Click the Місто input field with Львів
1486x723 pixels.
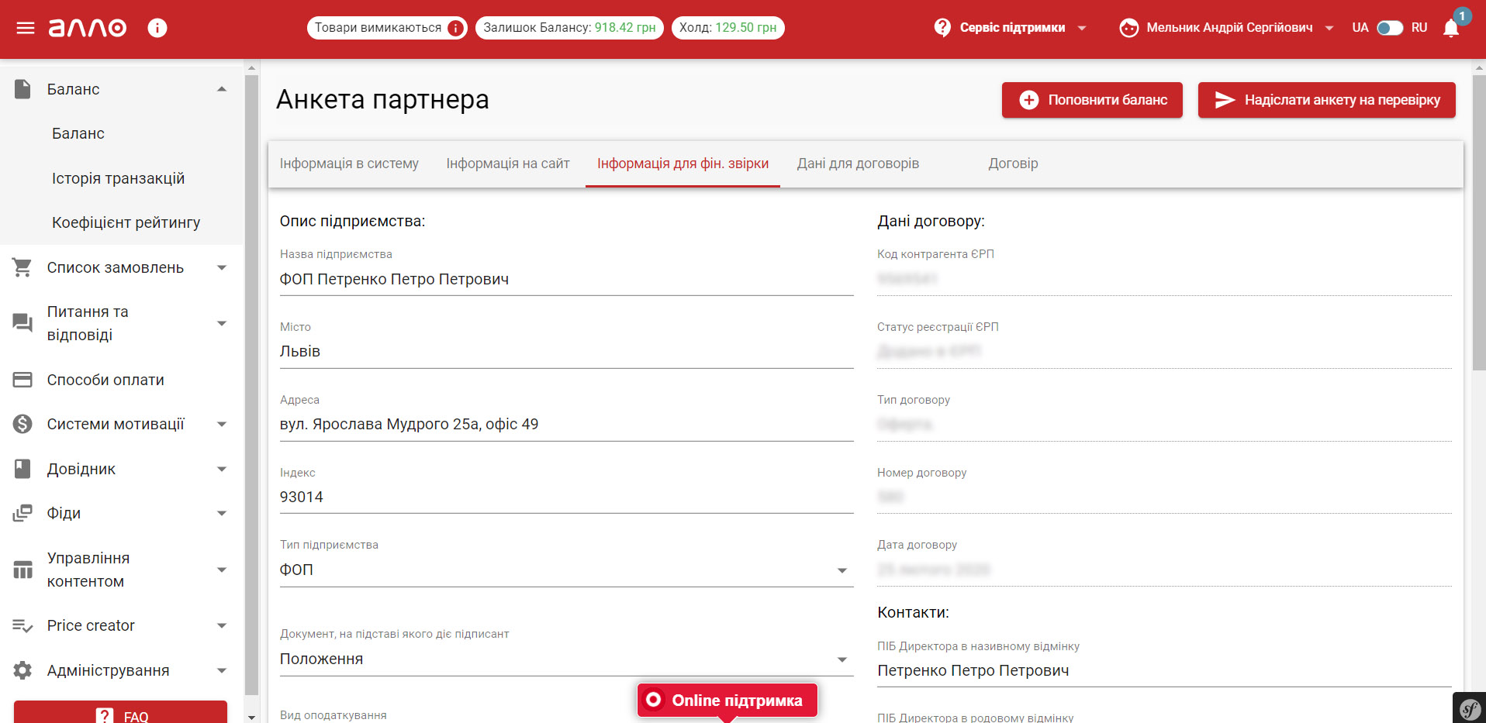point(566,352)
